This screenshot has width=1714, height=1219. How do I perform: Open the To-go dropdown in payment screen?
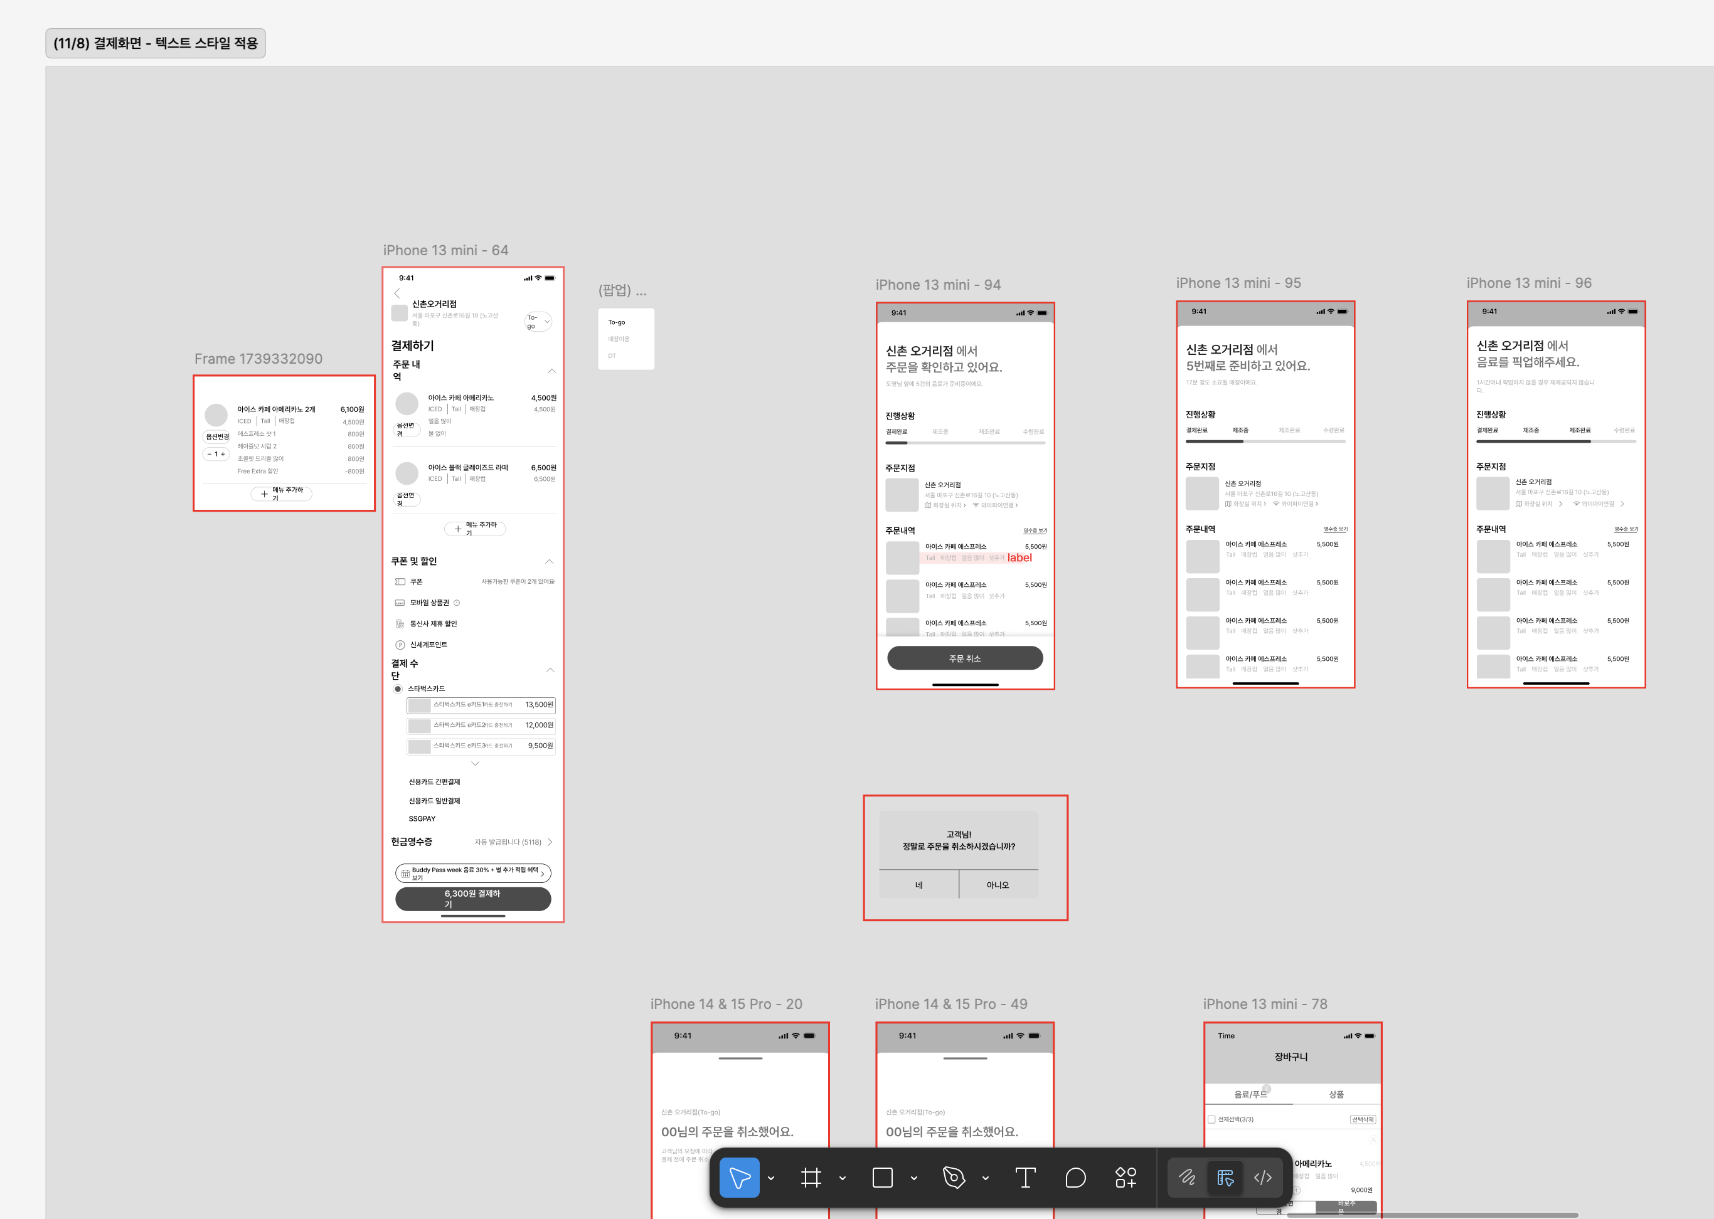pyautogui.click(x=538, y=321)
